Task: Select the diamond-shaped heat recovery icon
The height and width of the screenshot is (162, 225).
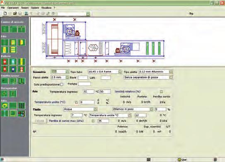Action: coord(5,94)
